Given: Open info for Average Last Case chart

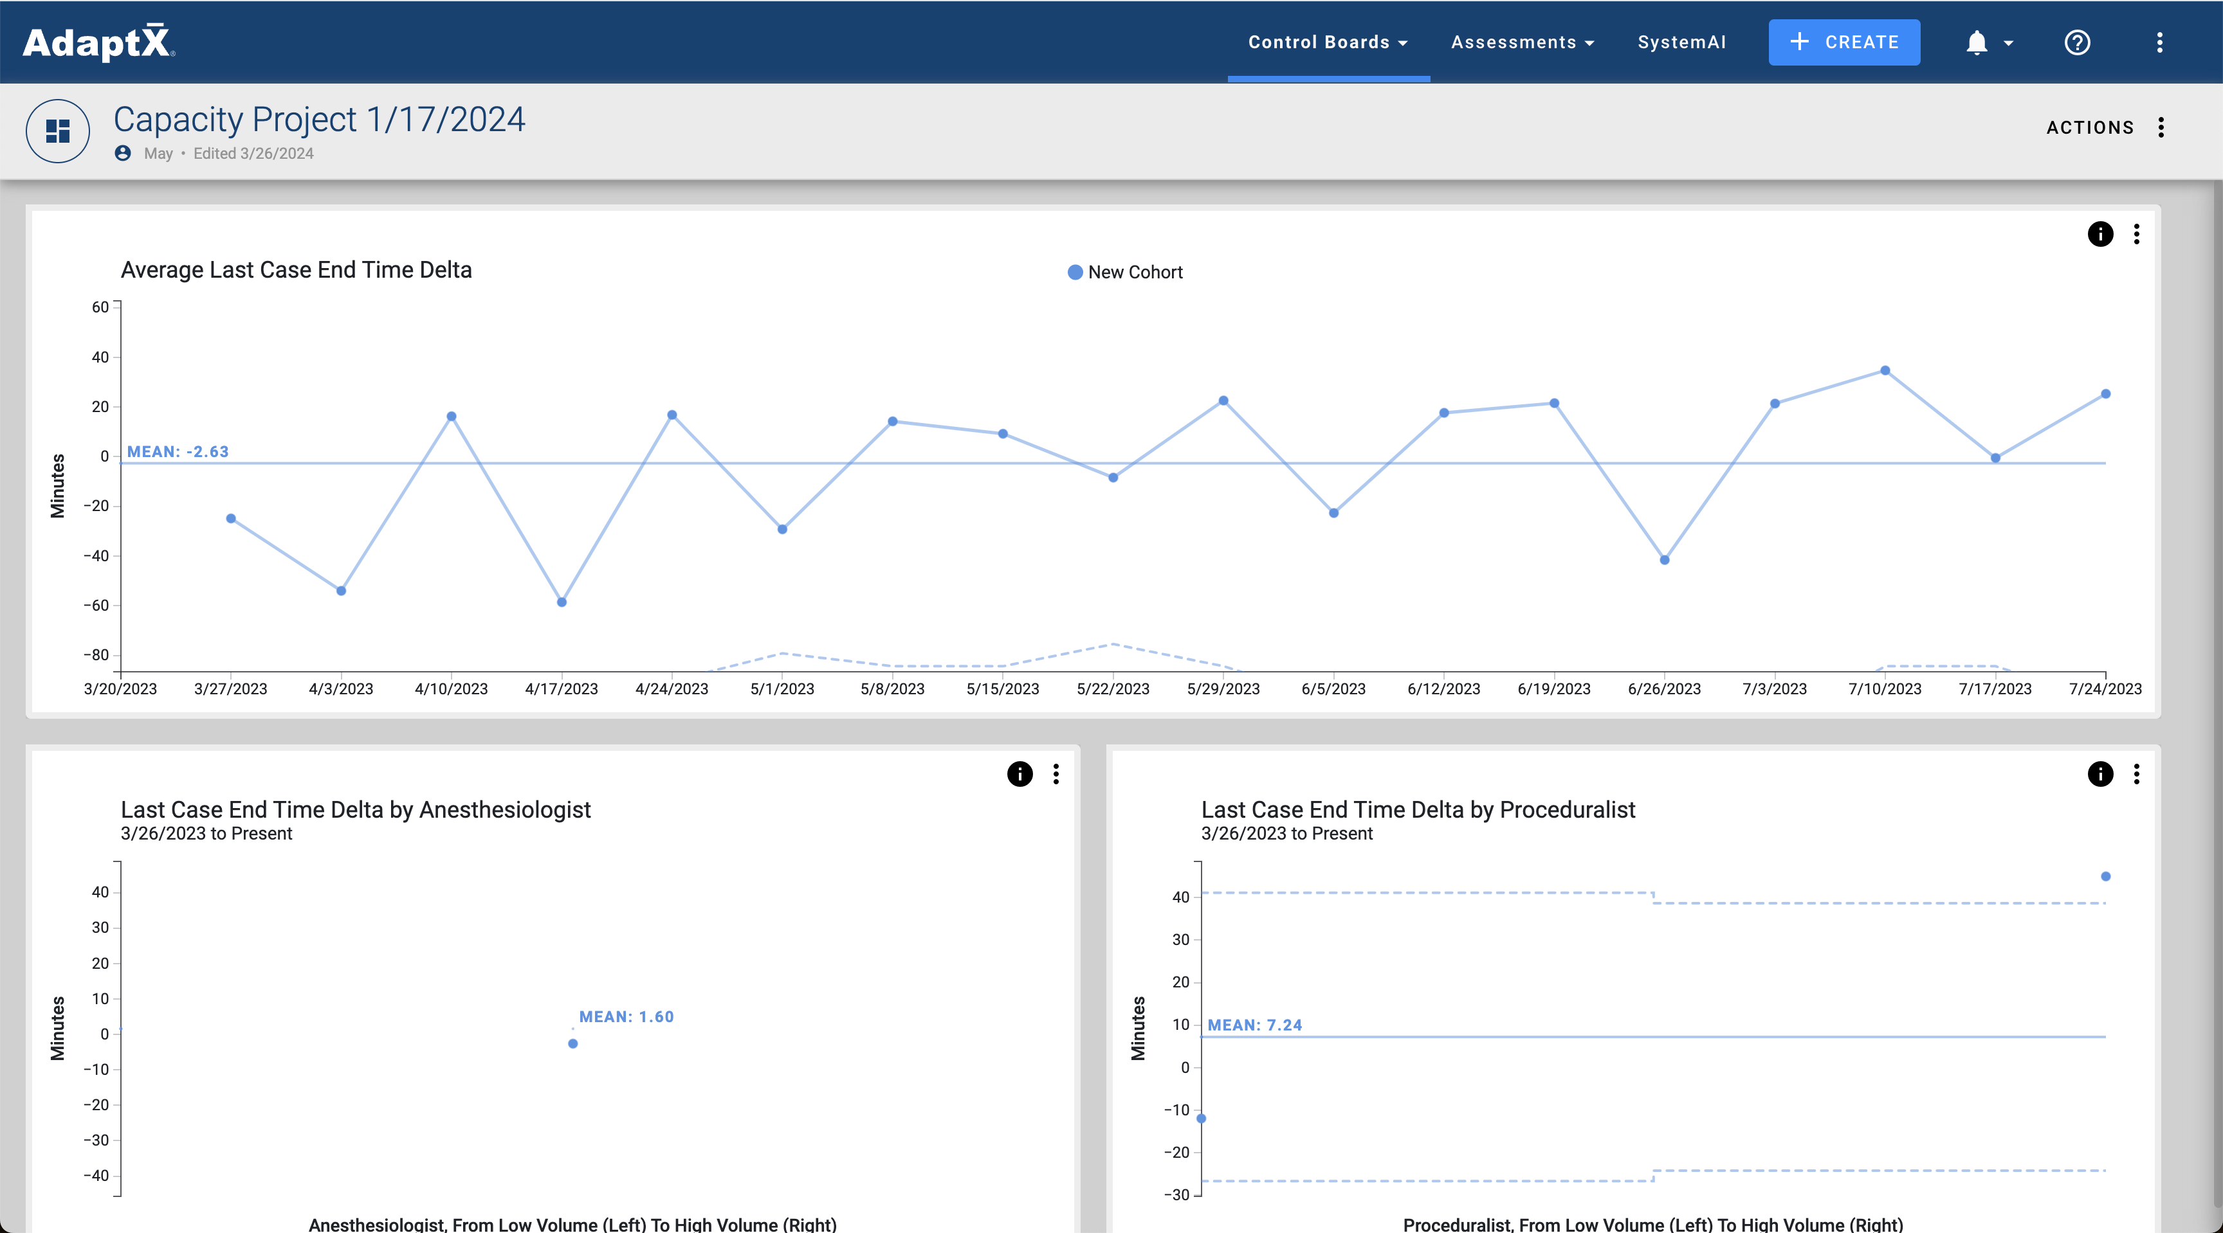Looking at the screenshot, I should 2099,233.
